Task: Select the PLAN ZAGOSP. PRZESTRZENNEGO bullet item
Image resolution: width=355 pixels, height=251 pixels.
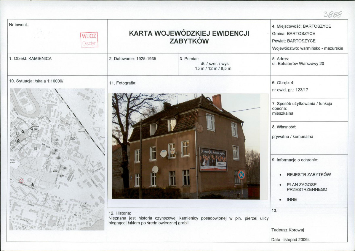Action: tap(307, 187)
